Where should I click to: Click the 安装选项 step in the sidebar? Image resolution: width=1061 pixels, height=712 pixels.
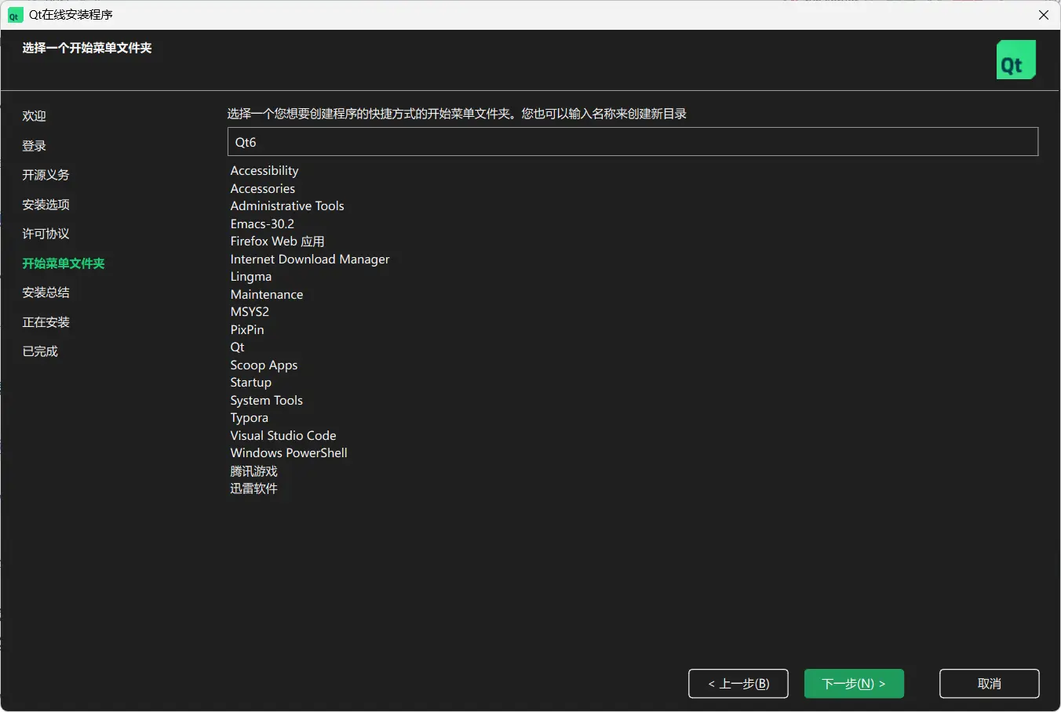point(46,205)
